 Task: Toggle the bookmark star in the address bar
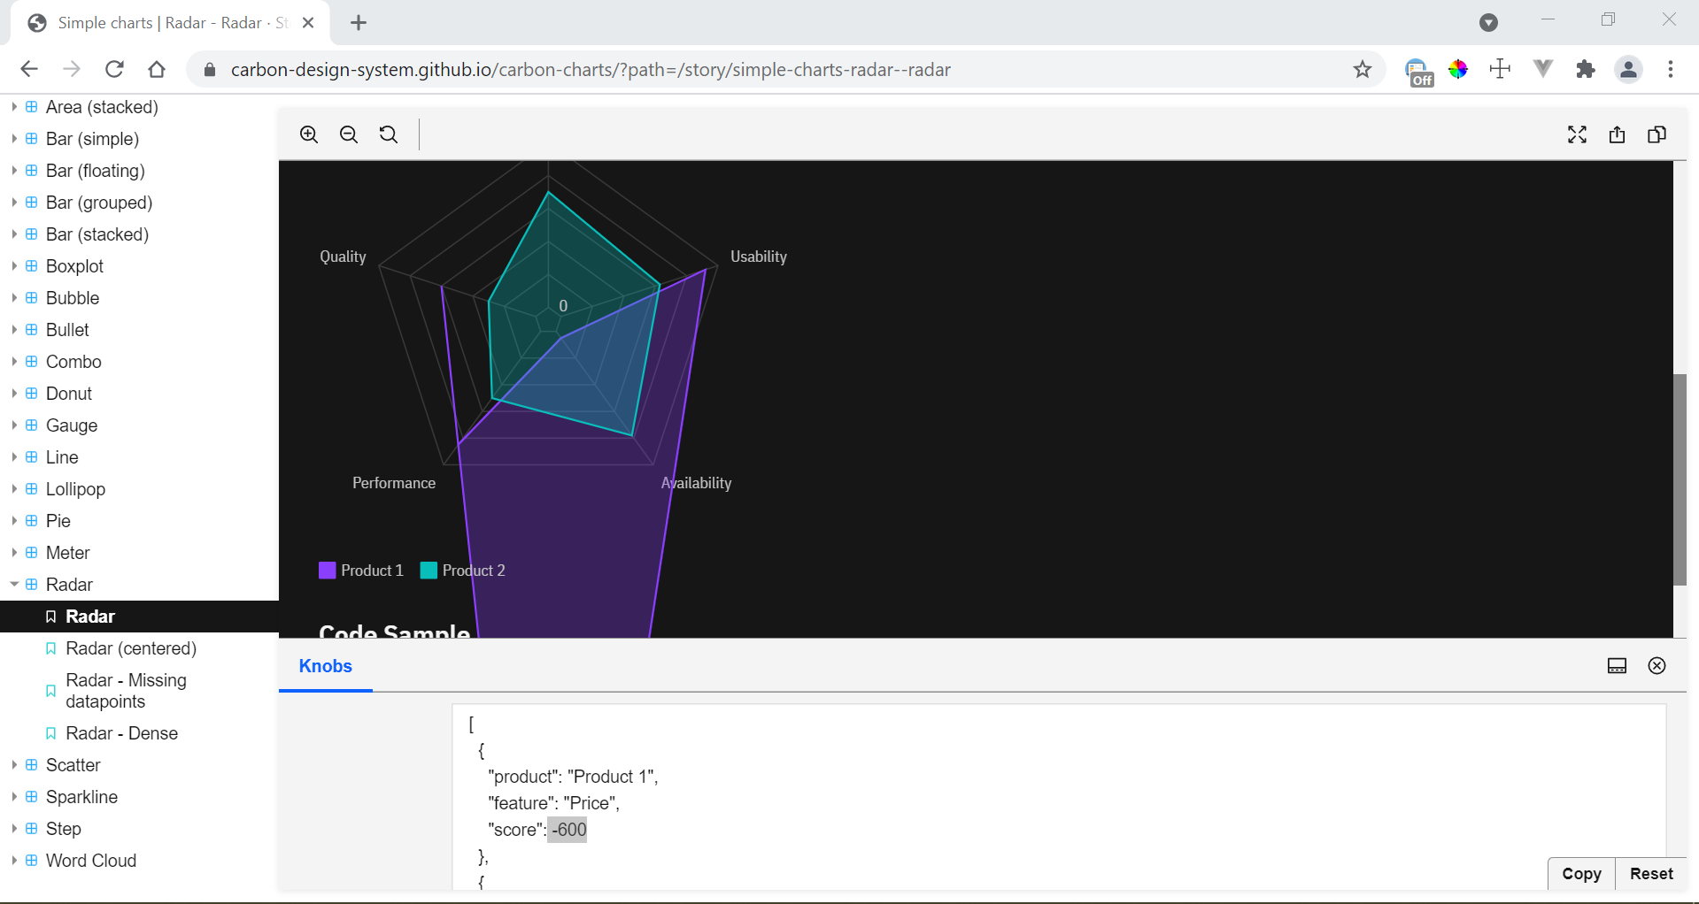[1363, 69]
